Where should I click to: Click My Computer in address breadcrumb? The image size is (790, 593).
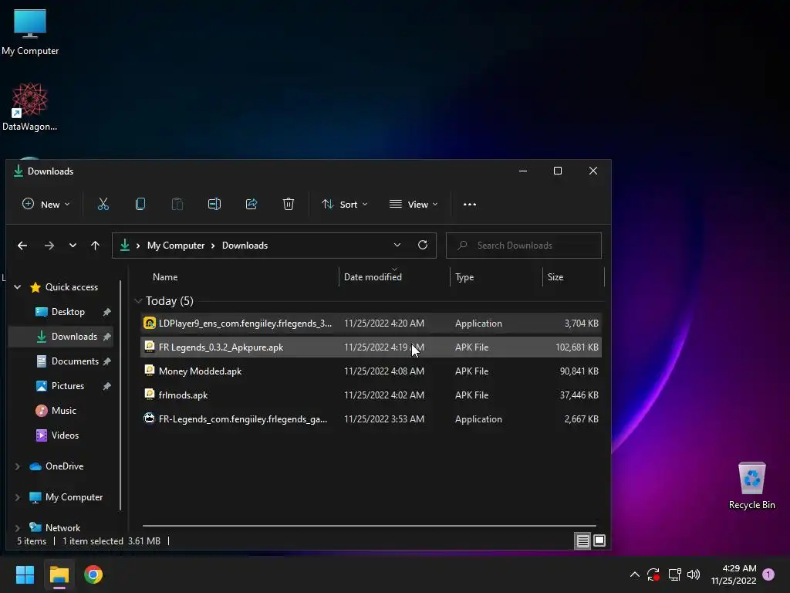point(176,246)
